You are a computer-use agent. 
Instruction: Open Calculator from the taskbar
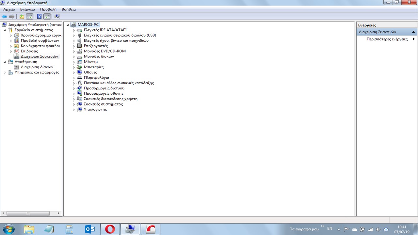coord(69,229)
